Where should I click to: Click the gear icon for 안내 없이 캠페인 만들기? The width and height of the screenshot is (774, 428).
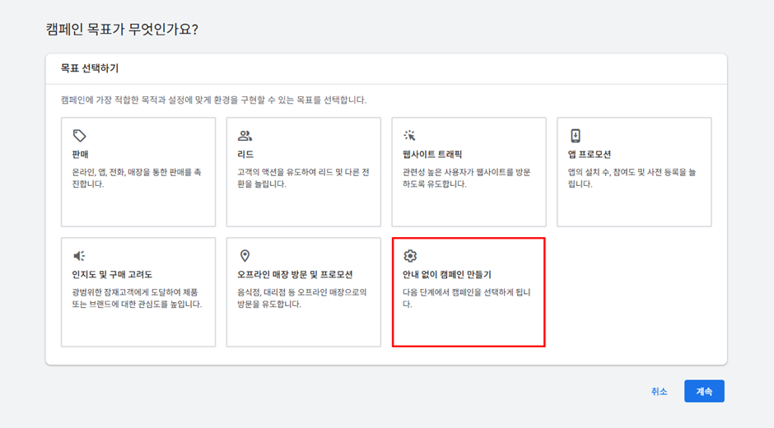tap(410, 256)
